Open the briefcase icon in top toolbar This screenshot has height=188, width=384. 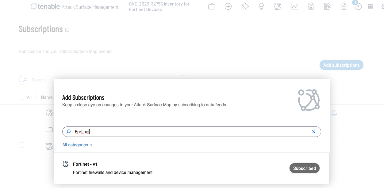point(212,6)
